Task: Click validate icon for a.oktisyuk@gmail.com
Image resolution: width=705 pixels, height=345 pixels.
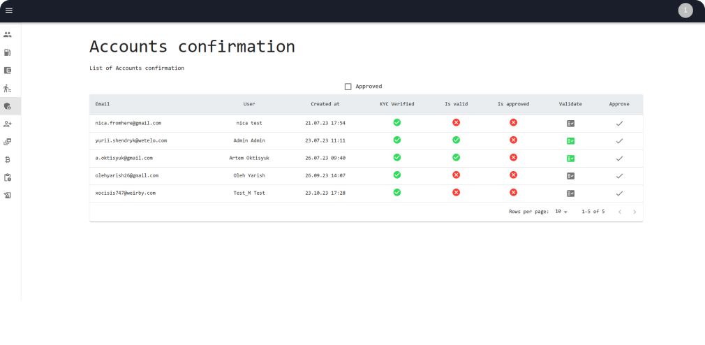Action: coord(570,159)
